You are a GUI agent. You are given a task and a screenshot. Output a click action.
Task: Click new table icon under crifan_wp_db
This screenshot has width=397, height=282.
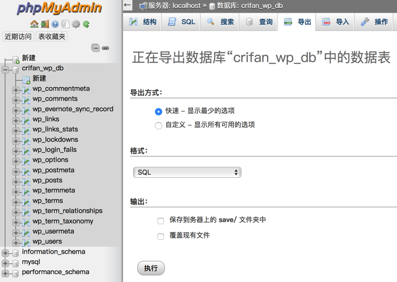tap(26, 80)
